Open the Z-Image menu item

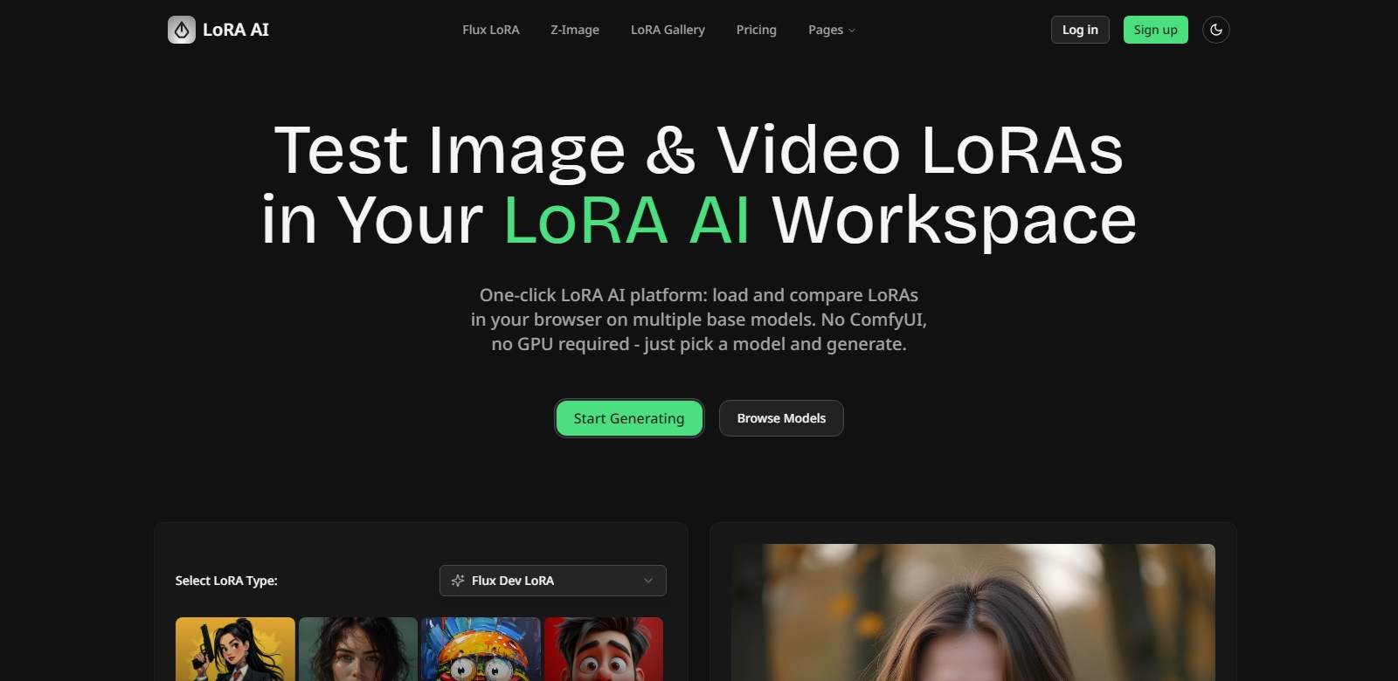[575, 30]
